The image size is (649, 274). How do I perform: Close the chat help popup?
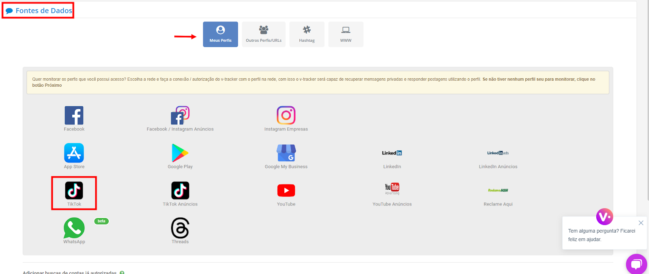pyautogui.click(x=641, y=223)
